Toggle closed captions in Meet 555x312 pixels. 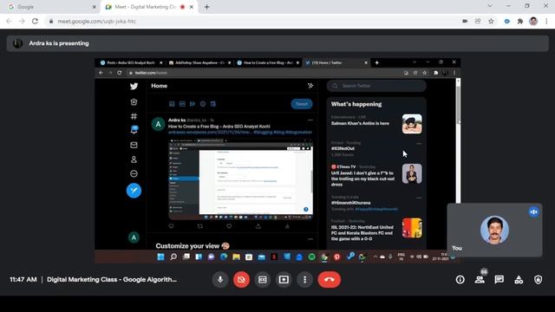click(262, 279)
